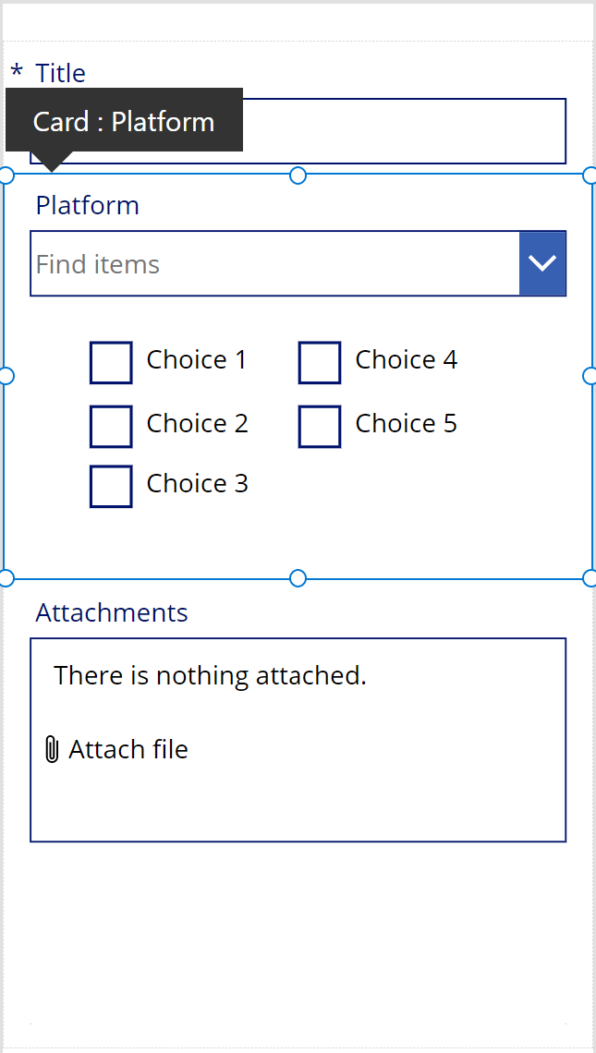
Task: Enable the Choice 3 checkbox
Action: pyautogui.click(x=111, y=486)
